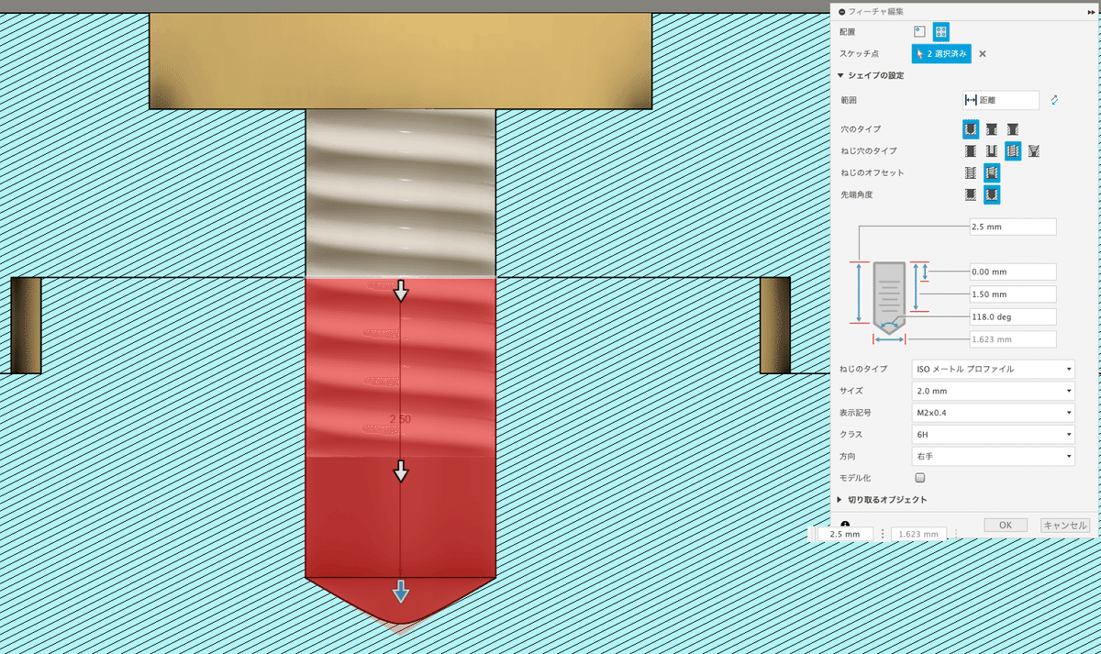Click the floating 2.5 mm depth input
The width and height of the screenshot is (1101, 654).
845,534
